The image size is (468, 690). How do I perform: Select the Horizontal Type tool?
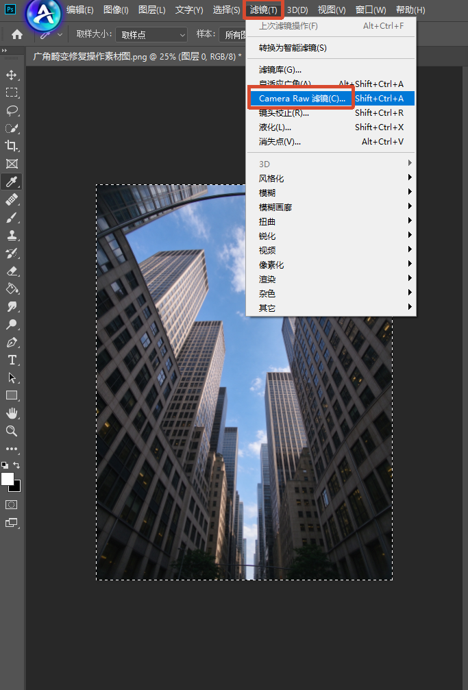click(12, 360)
